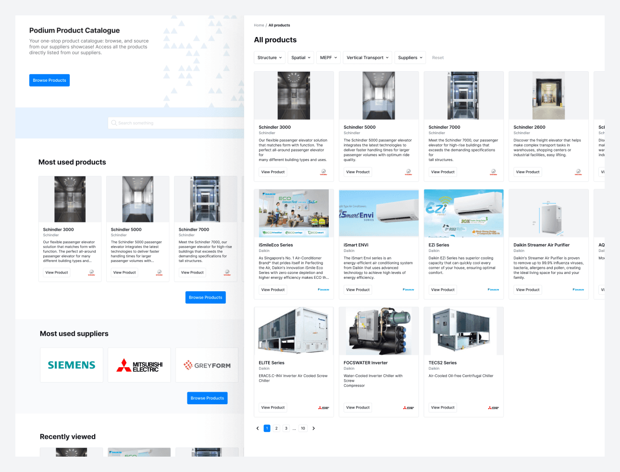
Task: Open the Spatial filter dropdown
Action: click(x=301, y=58)
